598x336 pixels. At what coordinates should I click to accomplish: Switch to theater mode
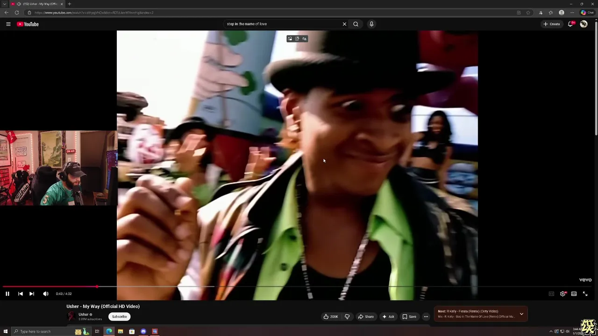(x=574, y=294)
